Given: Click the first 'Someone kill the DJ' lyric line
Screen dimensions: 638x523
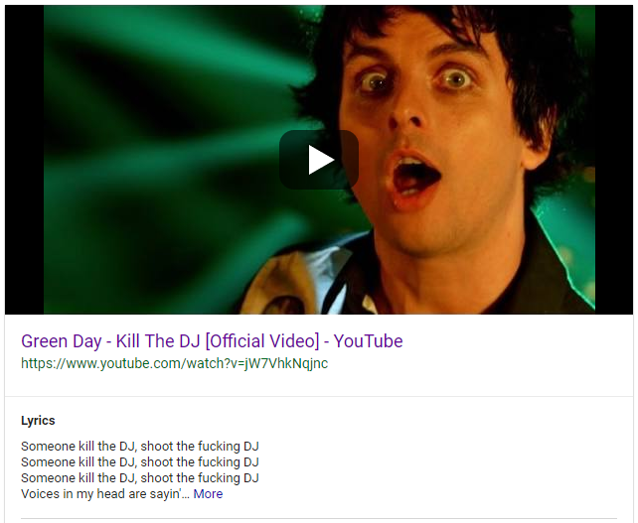Looking at the screenshot, I should tap(140, 447).
